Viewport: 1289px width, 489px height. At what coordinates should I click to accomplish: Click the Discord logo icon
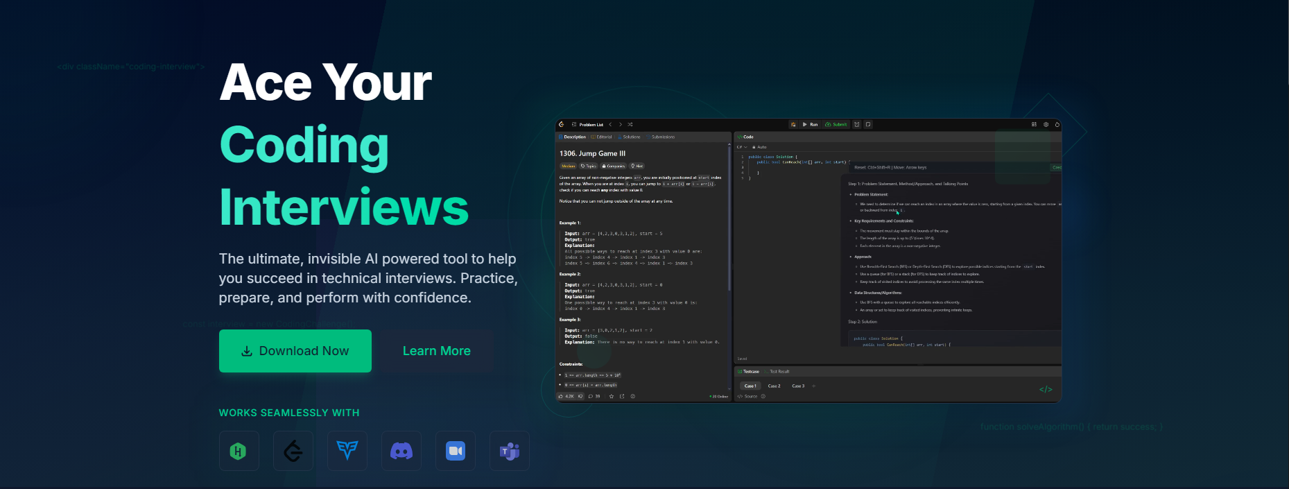tap(401, 451)
